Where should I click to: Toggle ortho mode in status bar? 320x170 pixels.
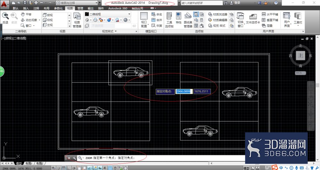(x=69, y=168)
